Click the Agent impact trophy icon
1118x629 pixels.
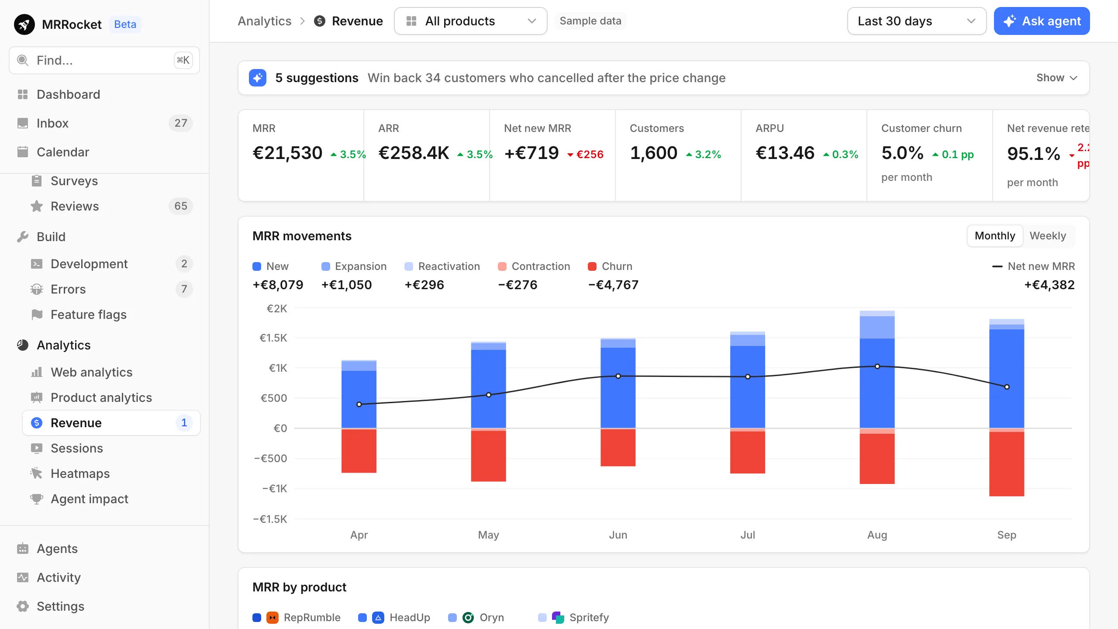tap(37, 499)
